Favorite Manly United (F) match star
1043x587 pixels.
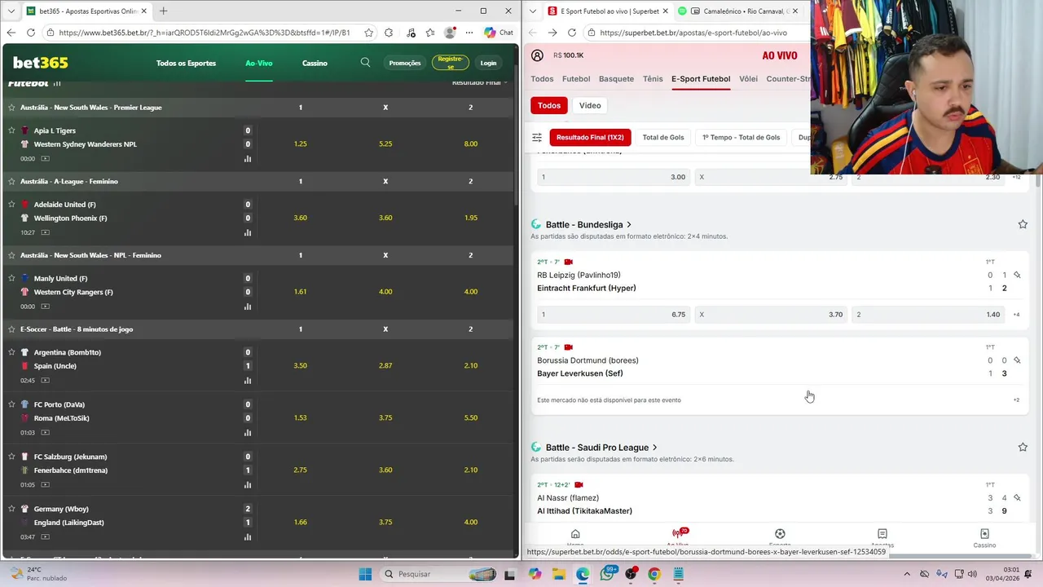click(x=11, y=279)
